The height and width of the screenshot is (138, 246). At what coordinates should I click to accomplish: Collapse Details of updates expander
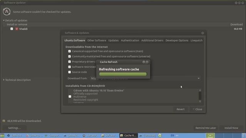[3, 20]
